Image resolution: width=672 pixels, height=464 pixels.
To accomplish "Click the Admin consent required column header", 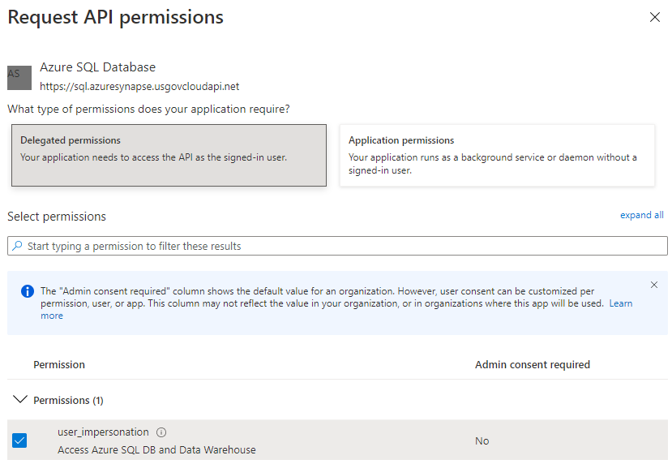I will 533,365.
